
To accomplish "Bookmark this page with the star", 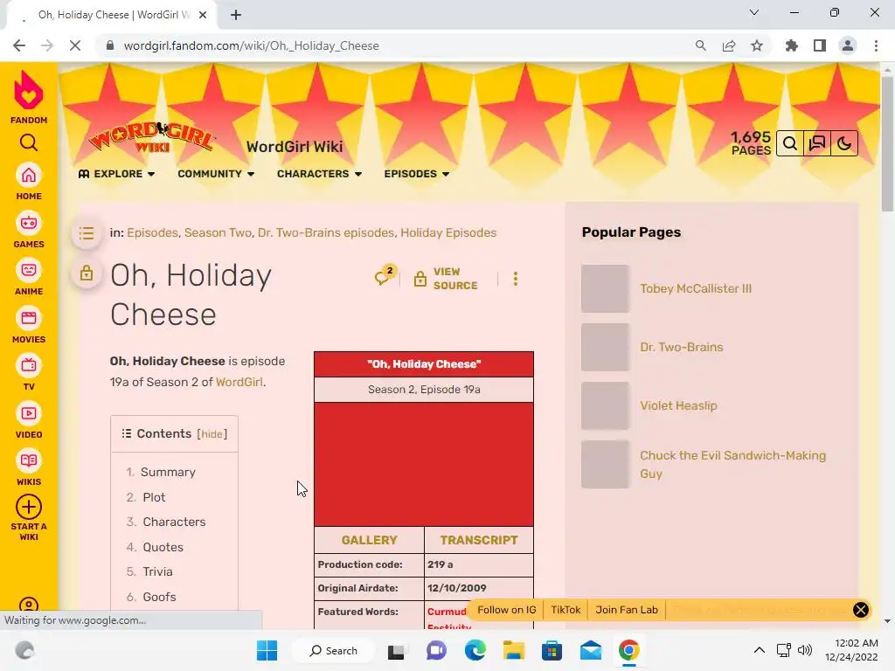I will 757,45.
